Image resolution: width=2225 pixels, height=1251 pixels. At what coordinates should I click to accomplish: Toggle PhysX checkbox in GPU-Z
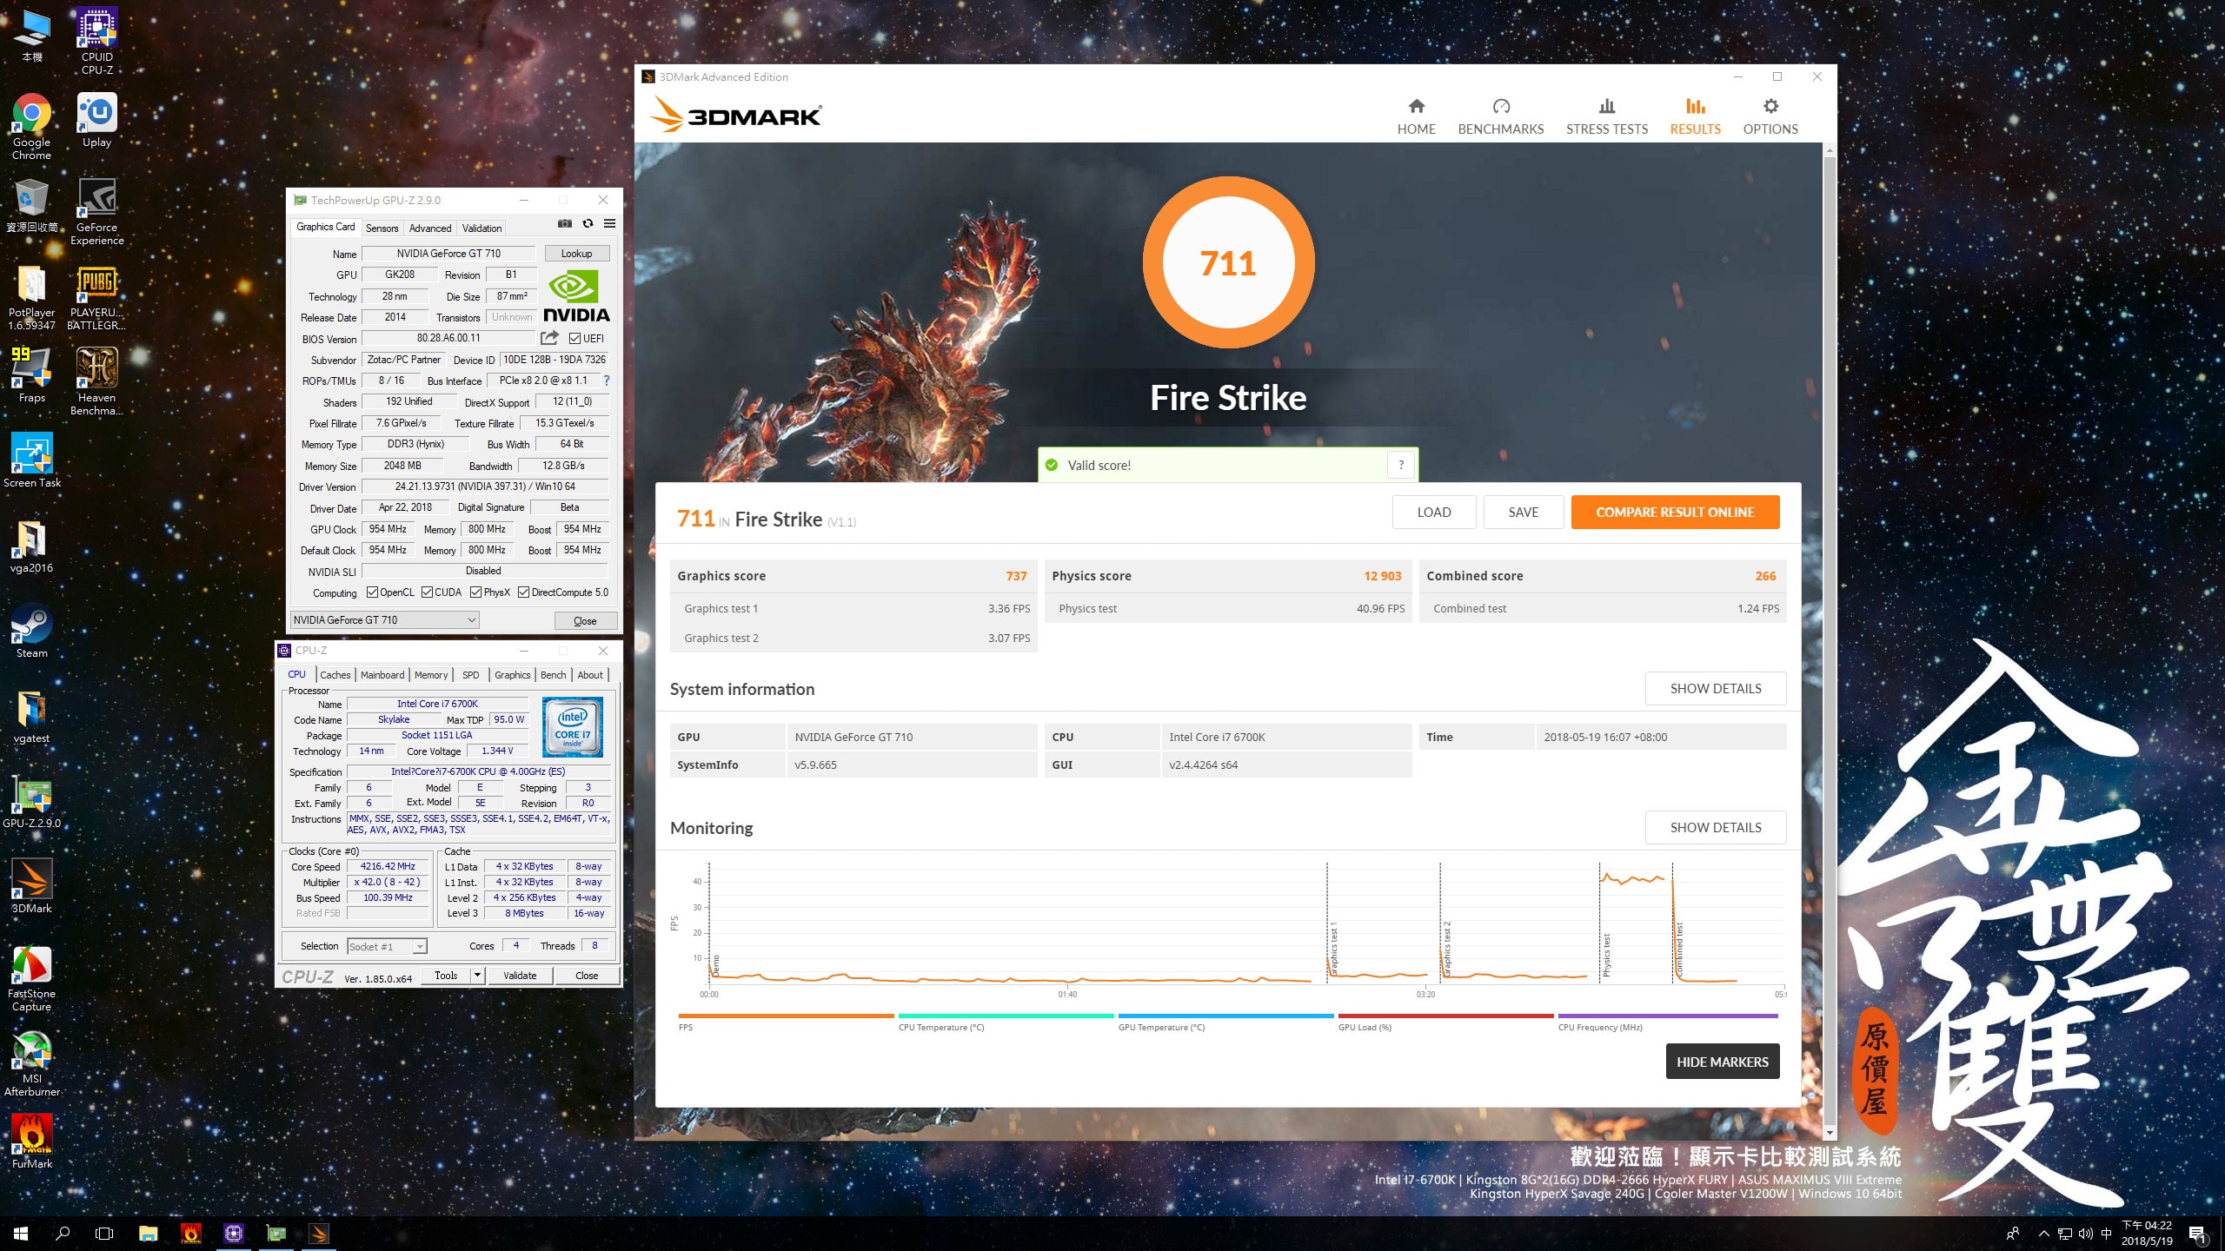[475, 592]
